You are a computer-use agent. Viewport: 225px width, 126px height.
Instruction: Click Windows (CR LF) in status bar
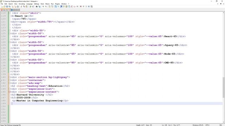point(198,125)
